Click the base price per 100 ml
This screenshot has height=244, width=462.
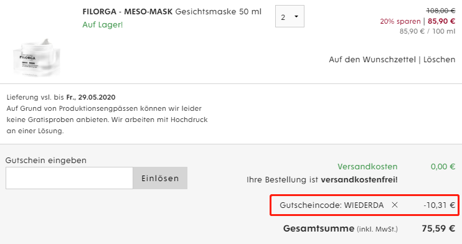point(427,31)
